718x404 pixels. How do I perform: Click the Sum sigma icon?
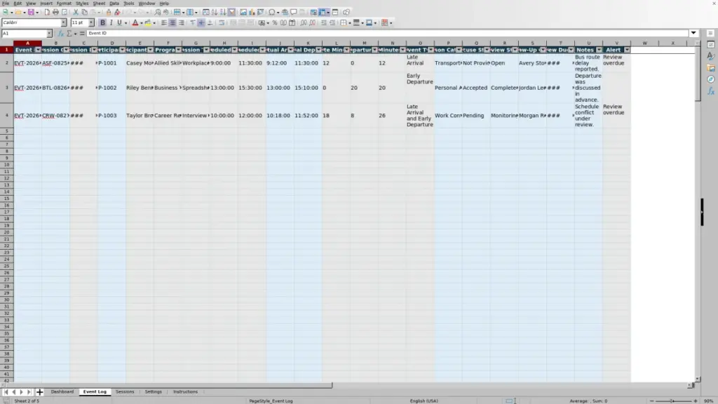pos(69,34)
